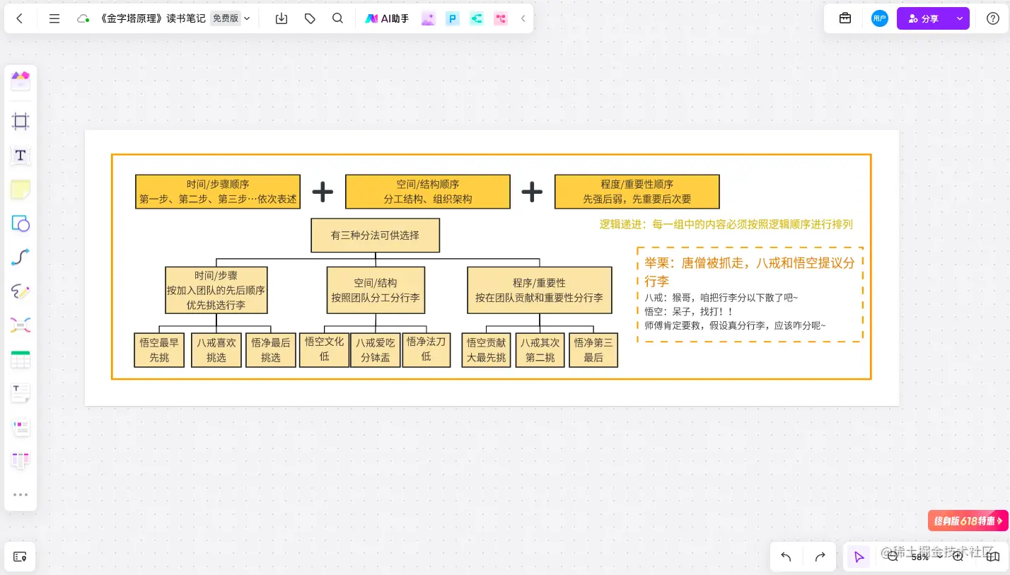Select the 空间/结构顺序 box

point(428,192)
